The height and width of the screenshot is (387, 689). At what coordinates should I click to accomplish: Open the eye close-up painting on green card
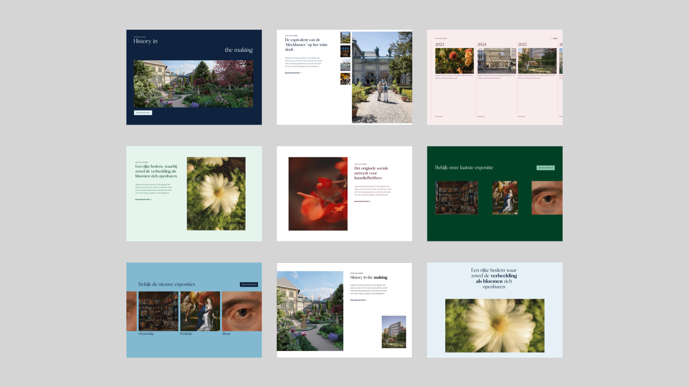pyautogui.click(x=547, y=197)
